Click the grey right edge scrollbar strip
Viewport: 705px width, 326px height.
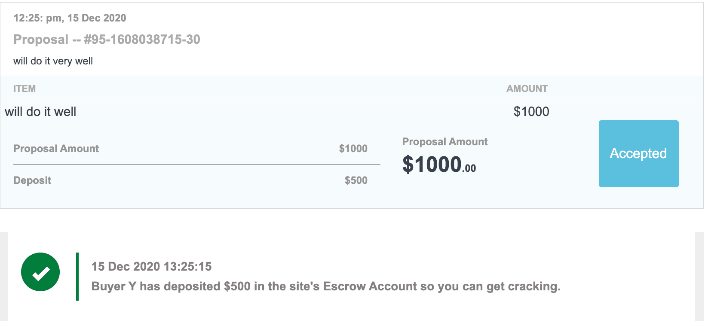pyautogui.click(x=699, y=277)
